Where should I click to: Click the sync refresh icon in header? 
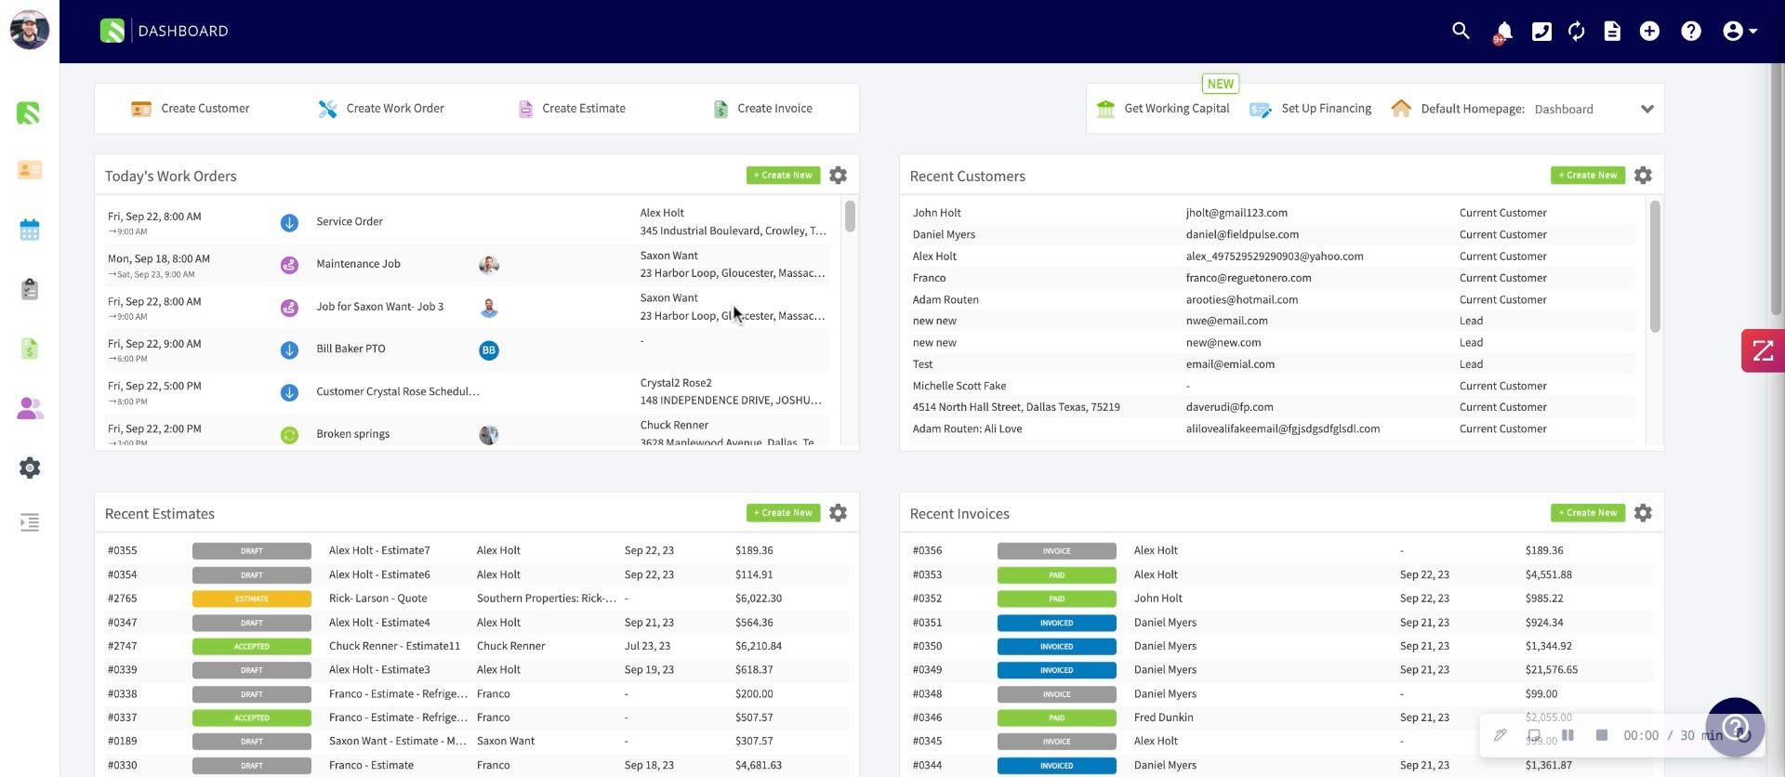click(x=1576, y=31)
